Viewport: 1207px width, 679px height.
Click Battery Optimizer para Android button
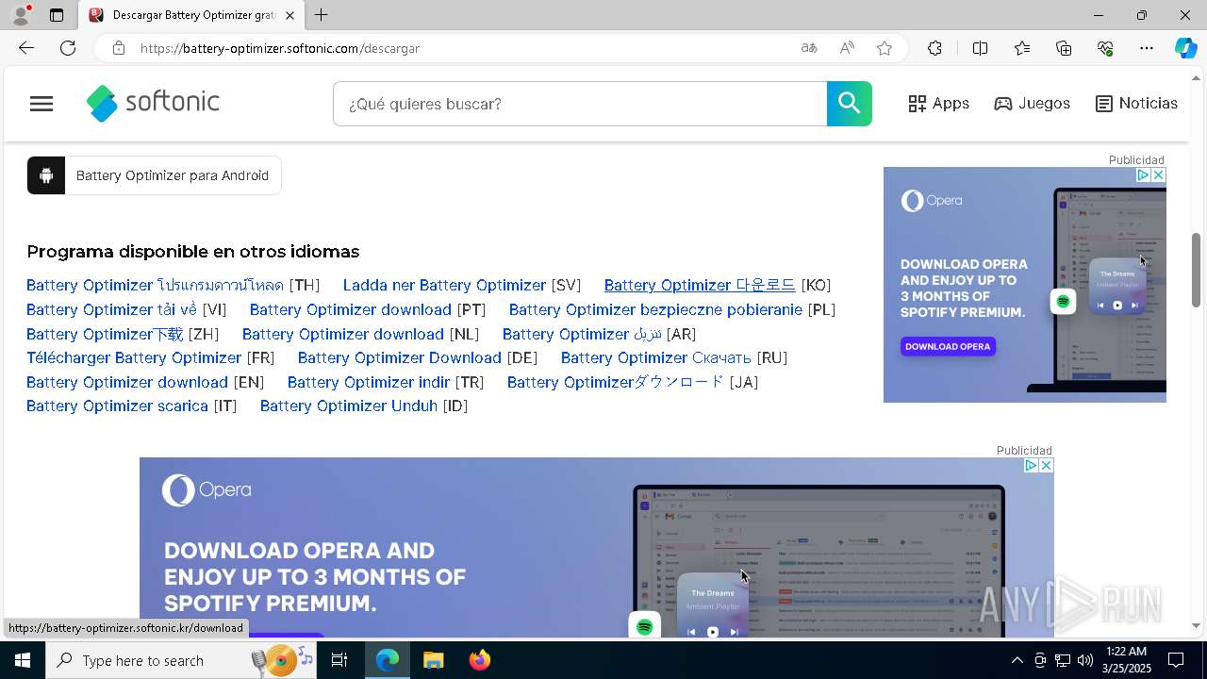(x=154, y=175)
